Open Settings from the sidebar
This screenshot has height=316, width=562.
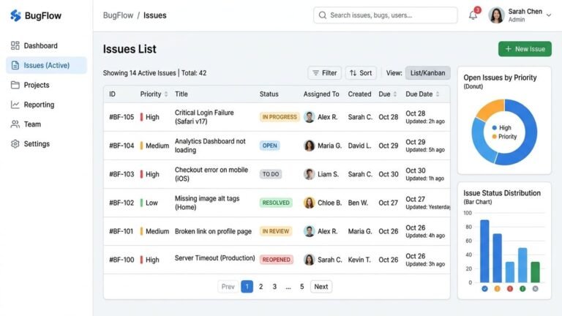[x=47, y=143]
